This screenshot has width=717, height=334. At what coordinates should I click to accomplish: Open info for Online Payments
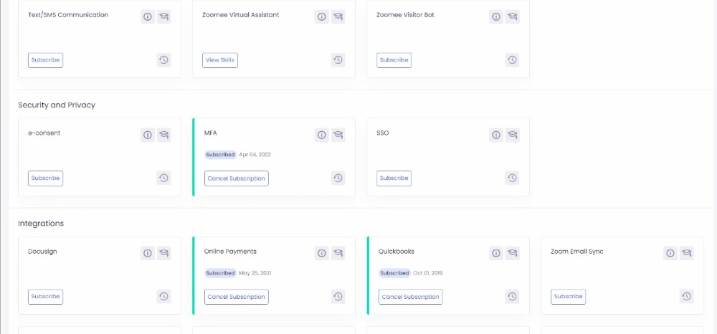coord(322,253)
